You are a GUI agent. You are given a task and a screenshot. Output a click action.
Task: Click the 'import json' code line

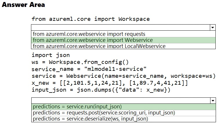(51, 55)
